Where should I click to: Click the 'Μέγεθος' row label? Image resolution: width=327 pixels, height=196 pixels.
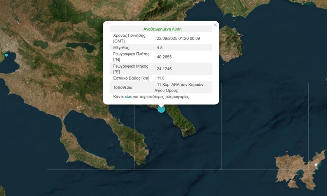click(121, 48)
